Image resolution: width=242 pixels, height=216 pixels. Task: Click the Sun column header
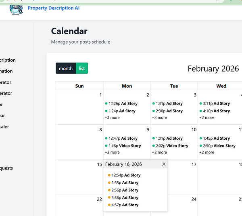coord(79,86)
